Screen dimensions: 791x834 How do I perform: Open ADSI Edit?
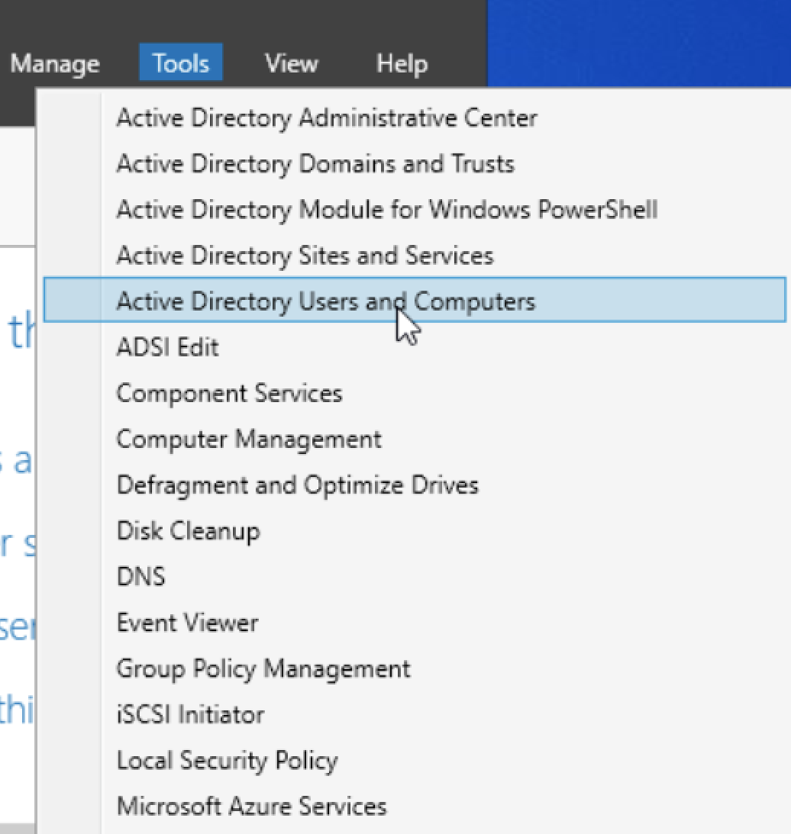coord(414,347)
